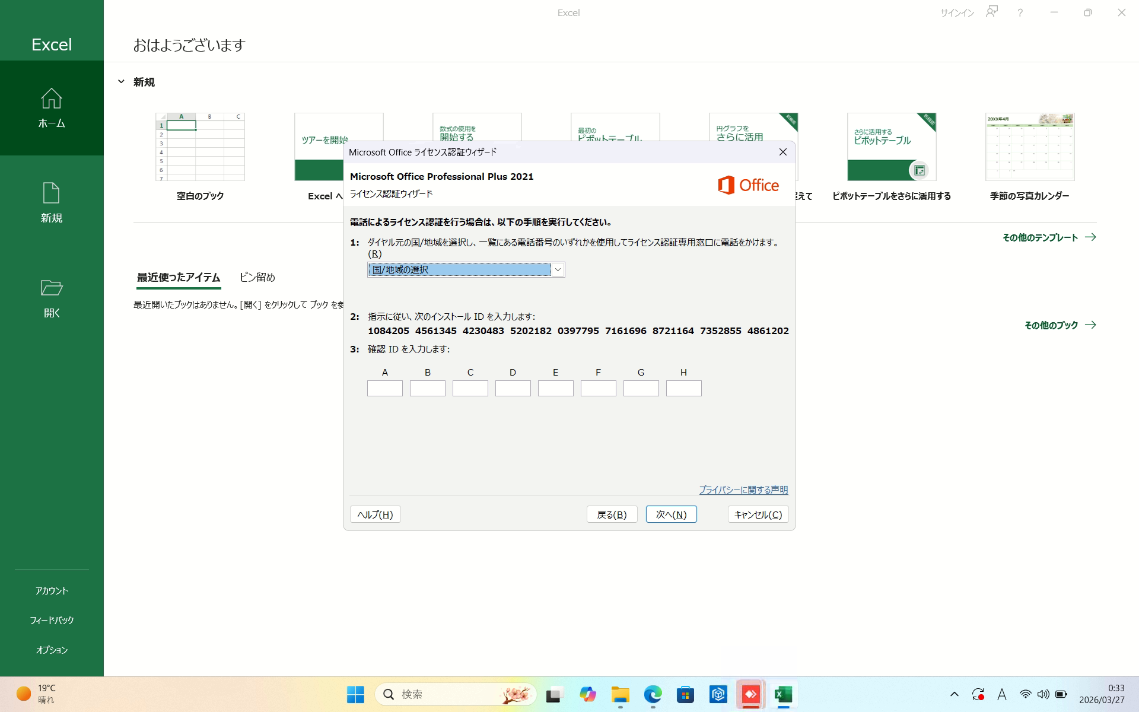Open the 季節の写真カレンダー template thumbnail
Image resolution: width=1139 pixels, height=712 pixels.
(x=1029, y=147)
